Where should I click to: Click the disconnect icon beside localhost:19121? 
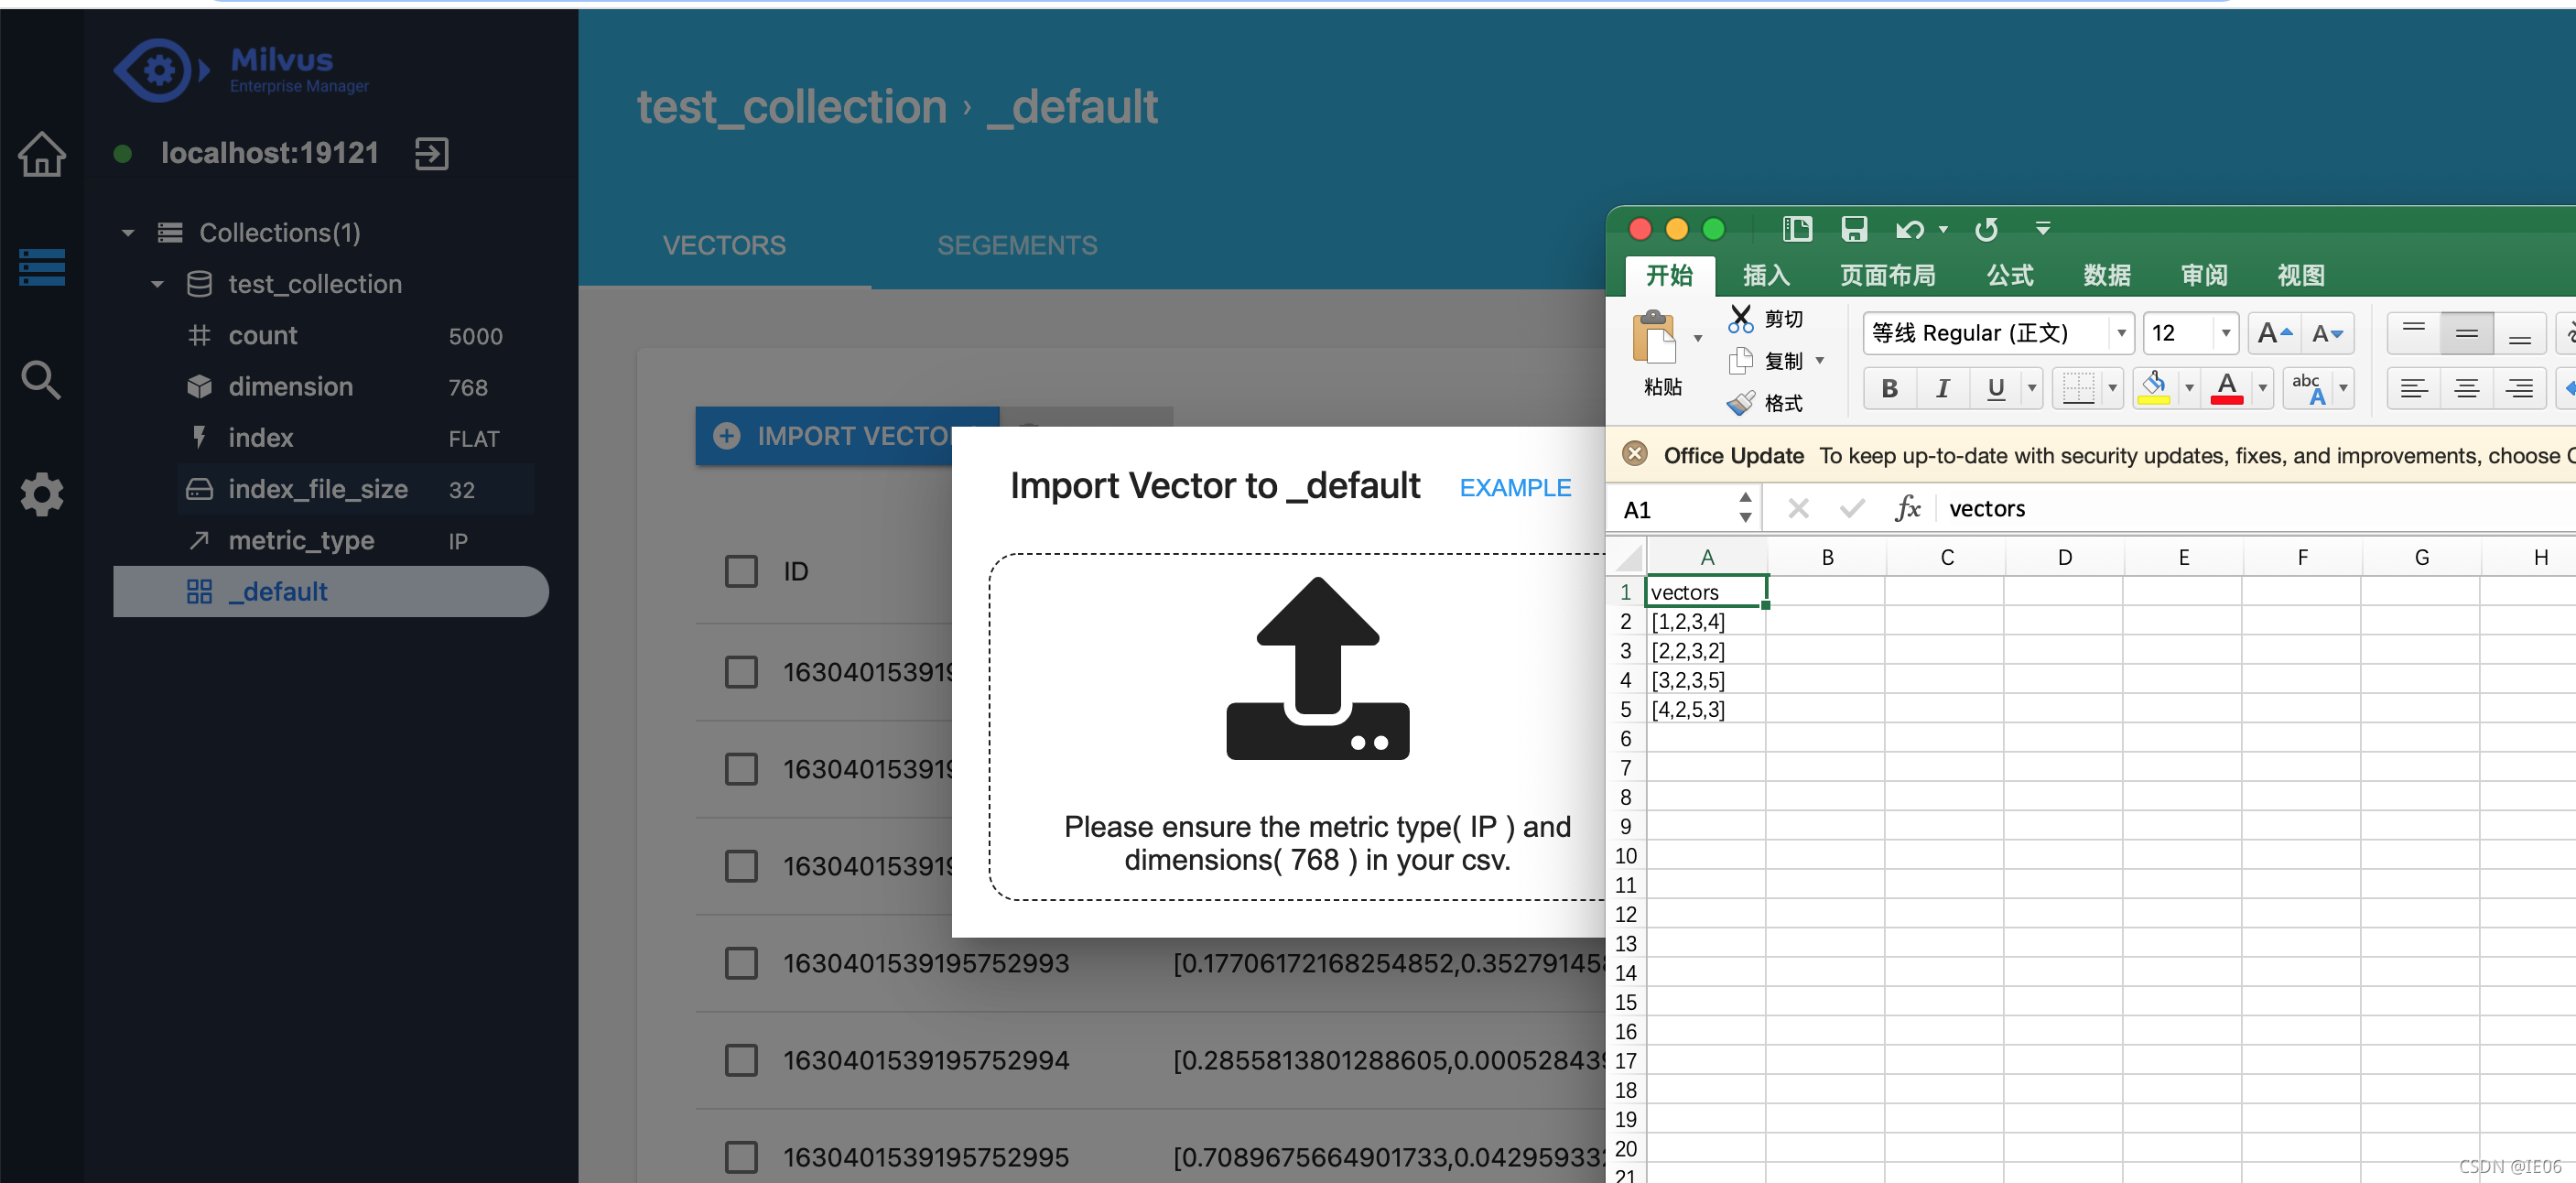point(431,153)
